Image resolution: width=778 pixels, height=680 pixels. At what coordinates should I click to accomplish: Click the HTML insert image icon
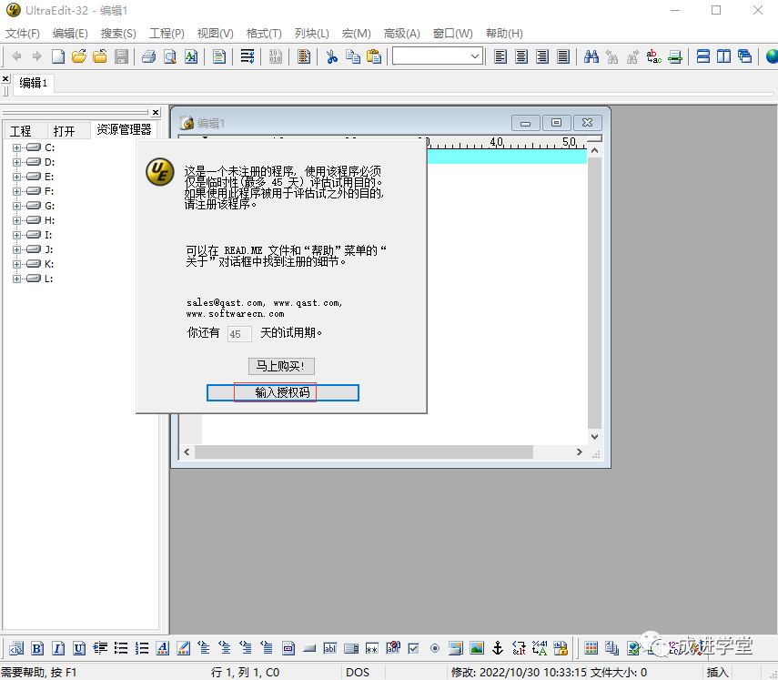point(477,648)
